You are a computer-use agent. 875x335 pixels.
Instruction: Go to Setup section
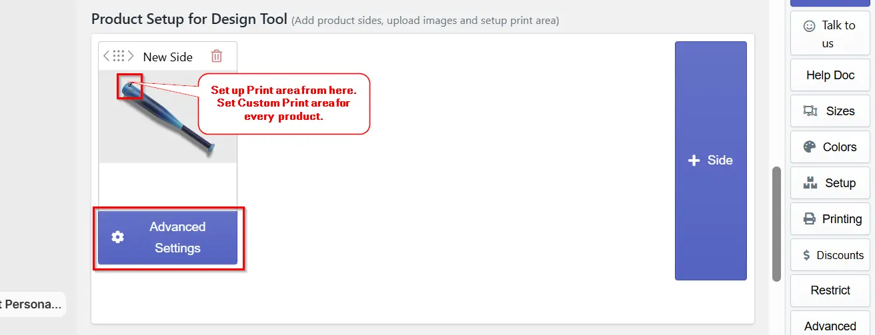coord(830,183)
